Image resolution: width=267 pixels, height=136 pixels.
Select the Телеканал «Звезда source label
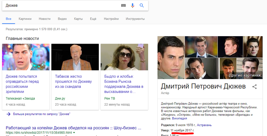[x=20, y=98]
